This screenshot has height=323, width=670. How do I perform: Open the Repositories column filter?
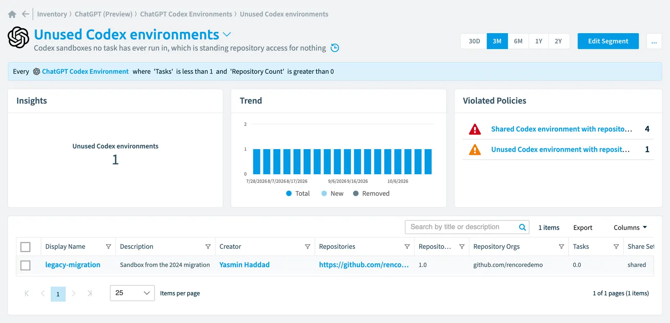click(407, 247)
